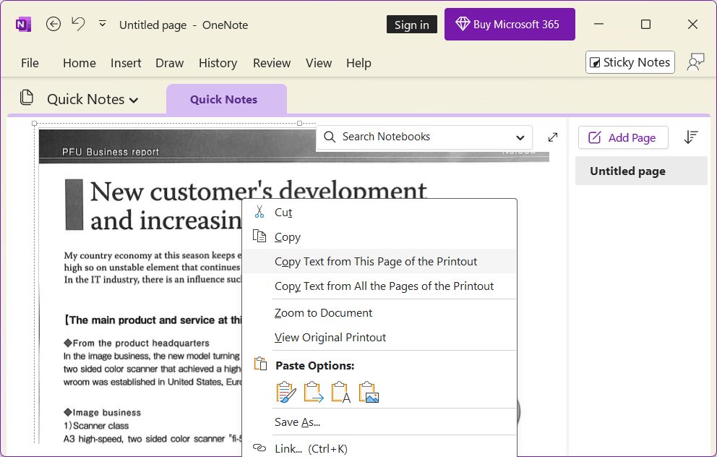Open the Draw ribbon tab

(169, 63)
